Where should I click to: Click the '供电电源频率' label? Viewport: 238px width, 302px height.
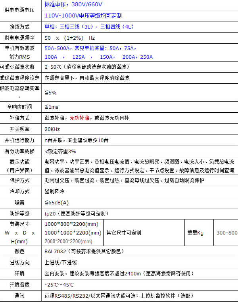(19, 38)
